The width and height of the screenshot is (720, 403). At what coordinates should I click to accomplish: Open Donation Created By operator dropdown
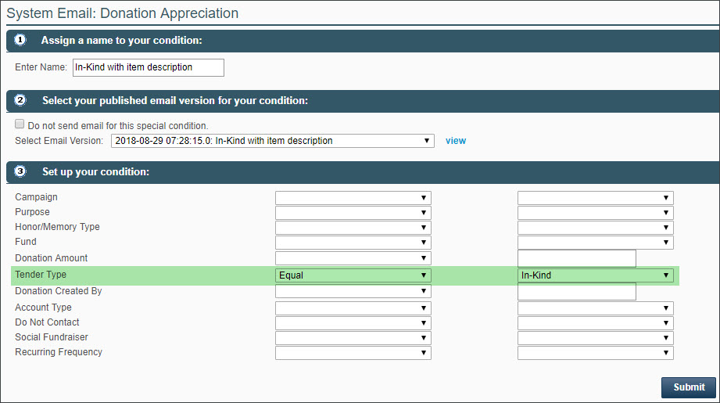(353, 291)
